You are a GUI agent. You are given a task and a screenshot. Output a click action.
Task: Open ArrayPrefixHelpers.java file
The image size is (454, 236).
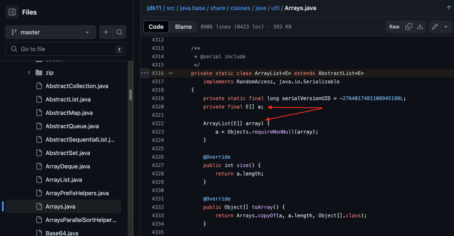click(x=77, y=193)
